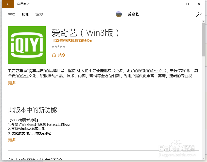The height and width of the screenshot is (162, 207).
Task: Open the five-star rating display
Action: pyautogui.click(x=59, y=47)
